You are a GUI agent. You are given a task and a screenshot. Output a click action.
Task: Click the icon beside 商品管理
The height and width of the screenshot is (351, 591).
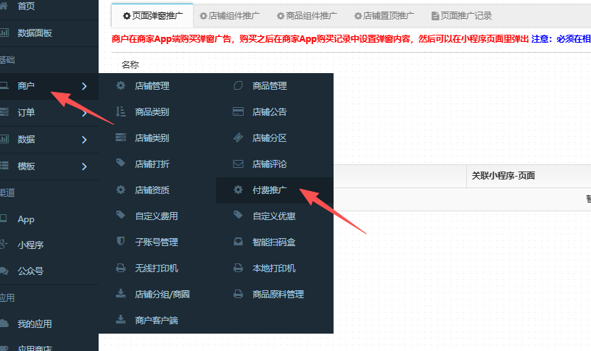pos(238,85)
